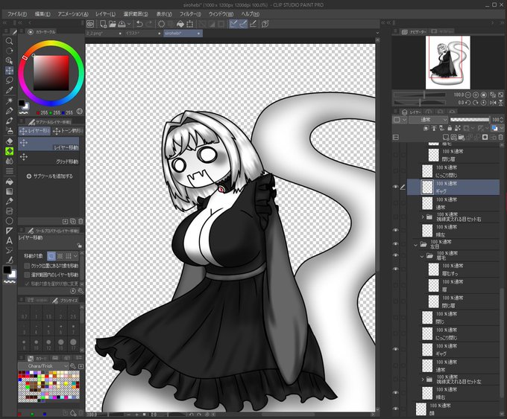
Task: Click New layer folder icon
Action: coord(462,137)
